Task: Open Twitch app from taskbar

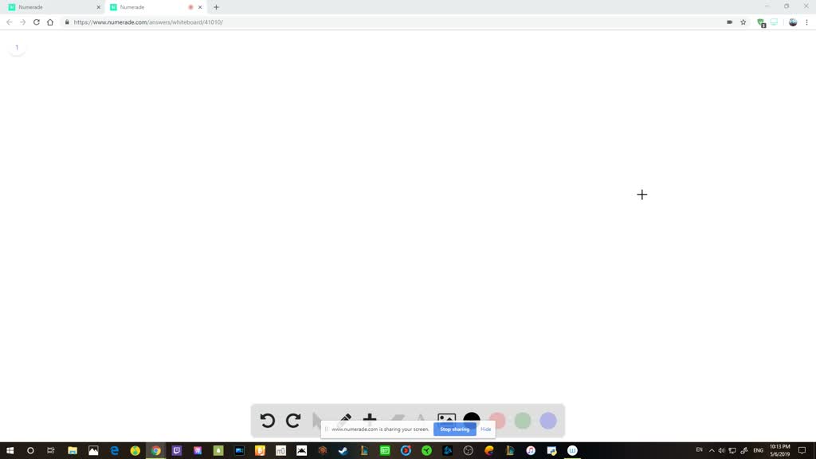Action: (177, 451)
